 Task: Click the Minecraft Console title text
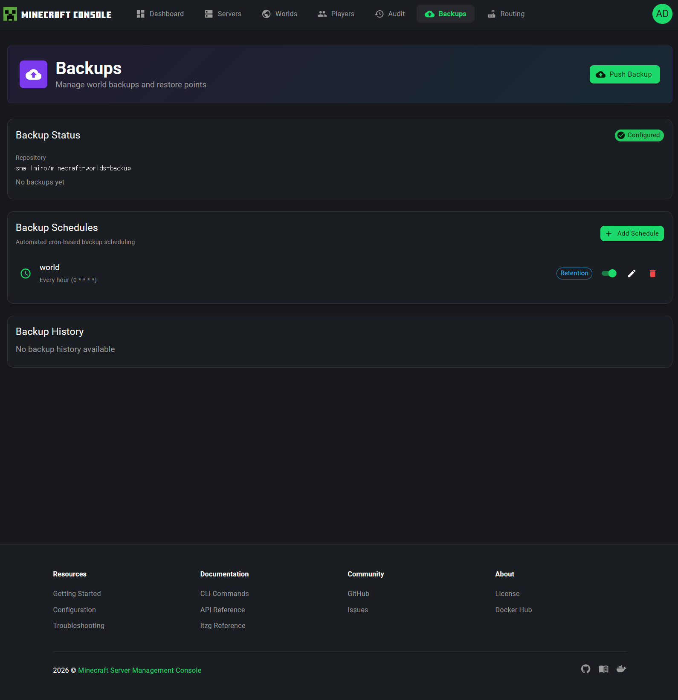tap(67, 14)
